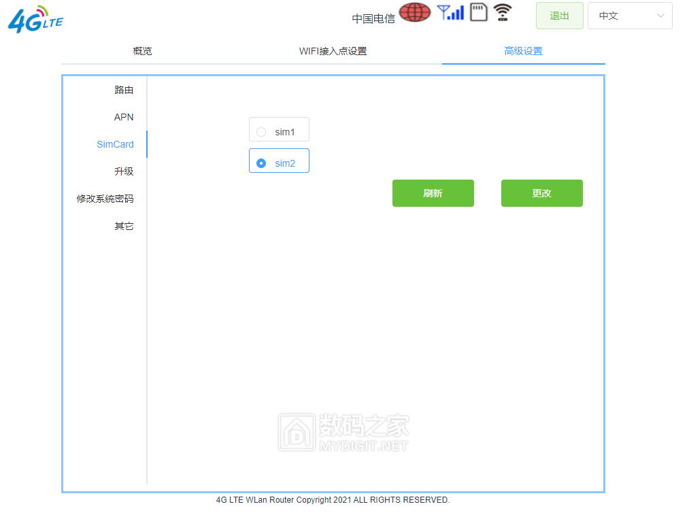
Task: Click the copyright footer text
Action: tap(333, 500)
